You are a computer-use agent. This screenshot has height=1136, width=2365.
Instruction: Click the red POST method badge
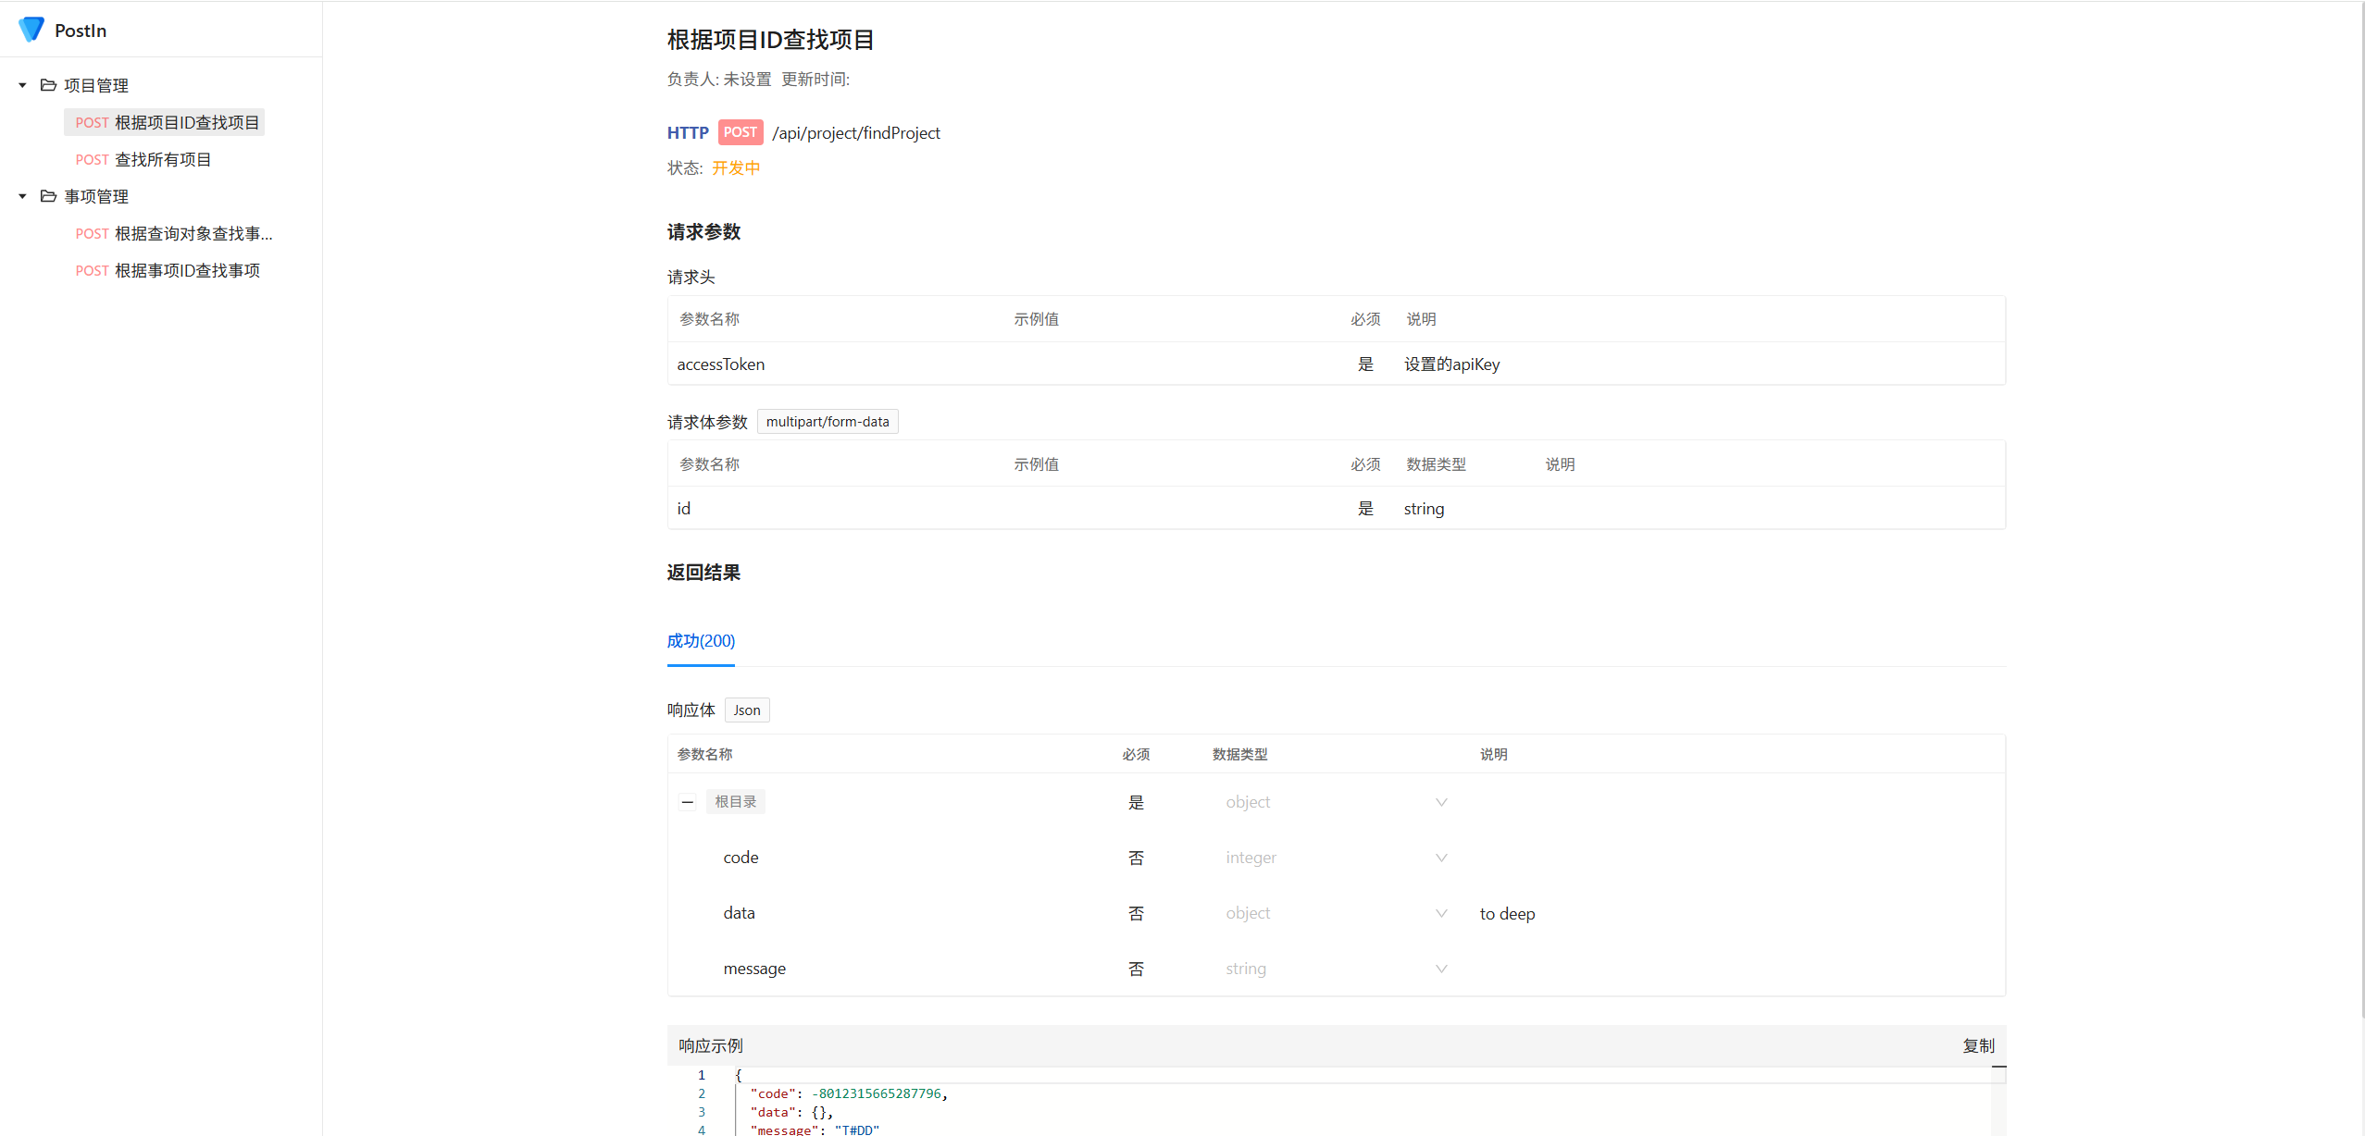pos(740,132)
